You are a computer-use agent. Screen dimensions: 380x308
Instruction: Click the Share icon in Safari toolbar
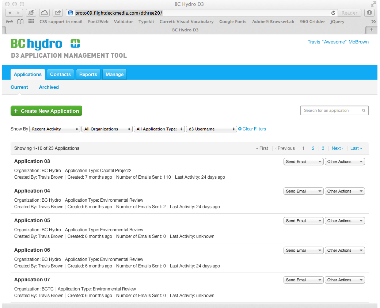pos(58,13)
